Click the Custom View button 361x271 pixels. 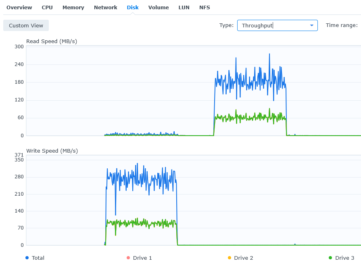click(26, 25)
